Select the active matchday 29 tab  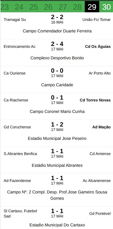(92, 7)
